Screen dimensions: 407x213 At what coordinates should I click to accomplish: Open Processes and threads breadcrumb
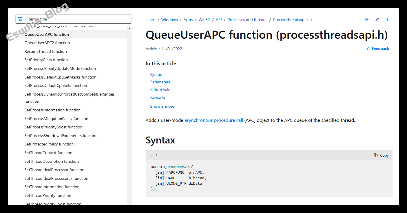247,20
